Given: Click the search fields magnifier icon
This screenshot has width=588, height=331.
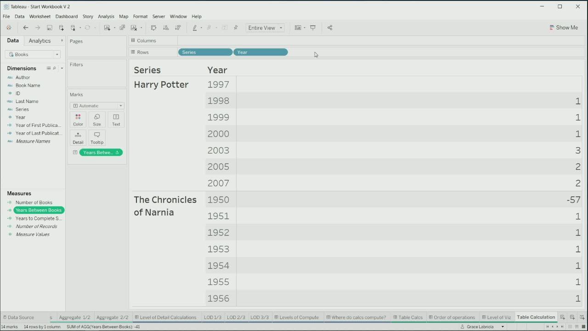Looking at the screenshot, I should pyautogui.click(x=54, y=68).
